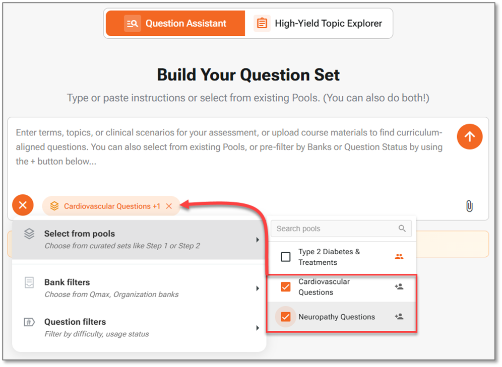The height and width of the screenshot is (367, 502).
Task: Switch to the Question Assistant tab
Action: [x=175, y=23]
